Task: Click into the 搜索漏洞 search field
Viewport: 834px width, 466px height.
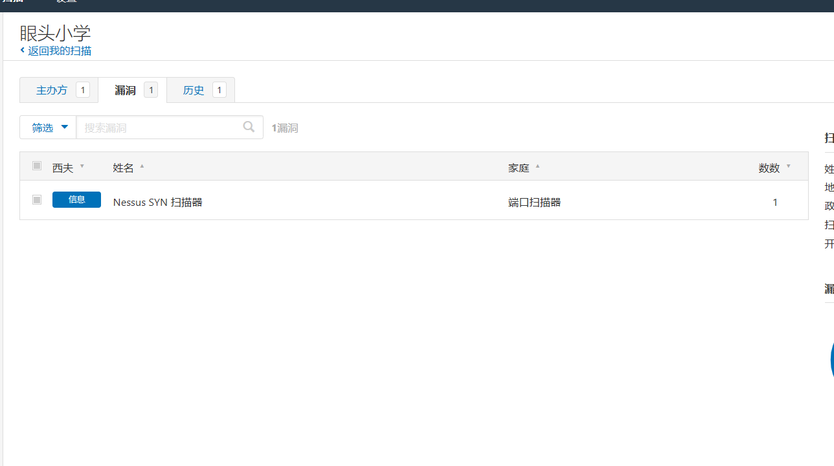Action: coord(159,128)
